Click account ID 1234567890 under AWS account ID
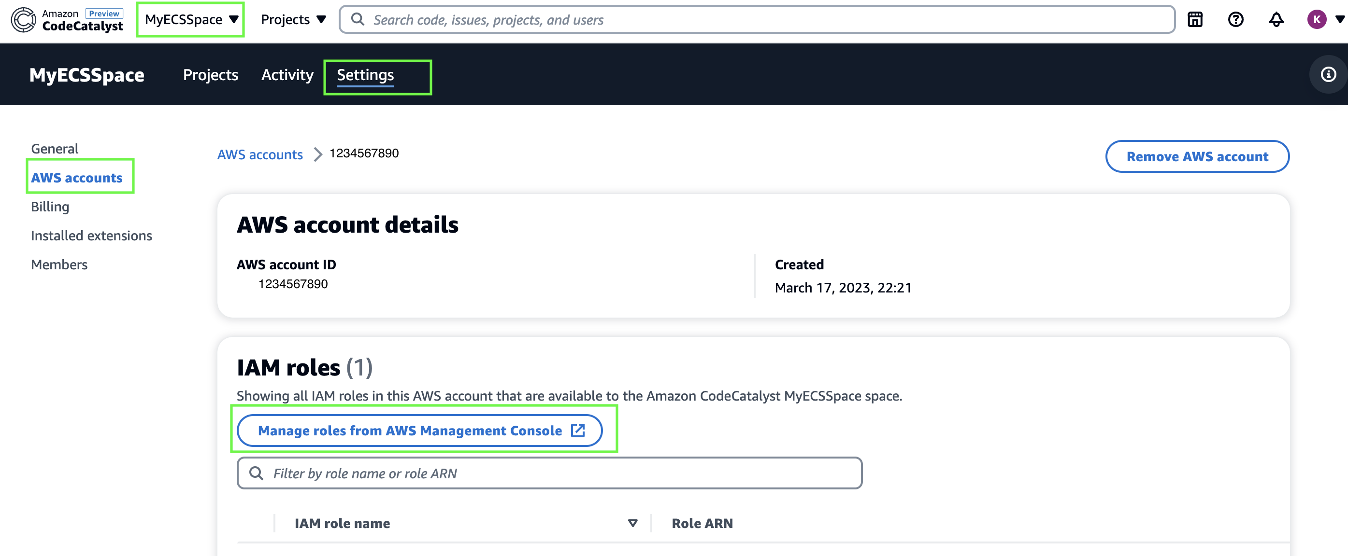Image resolution: width=1348 pixels, height=556 pixels. coord(293,284)
